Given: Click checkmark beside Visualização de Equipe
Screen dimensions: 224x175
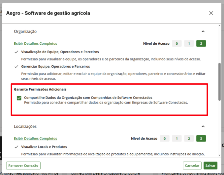Looking at the screenshot, I should pyautogui.click(x=16, y=52).
